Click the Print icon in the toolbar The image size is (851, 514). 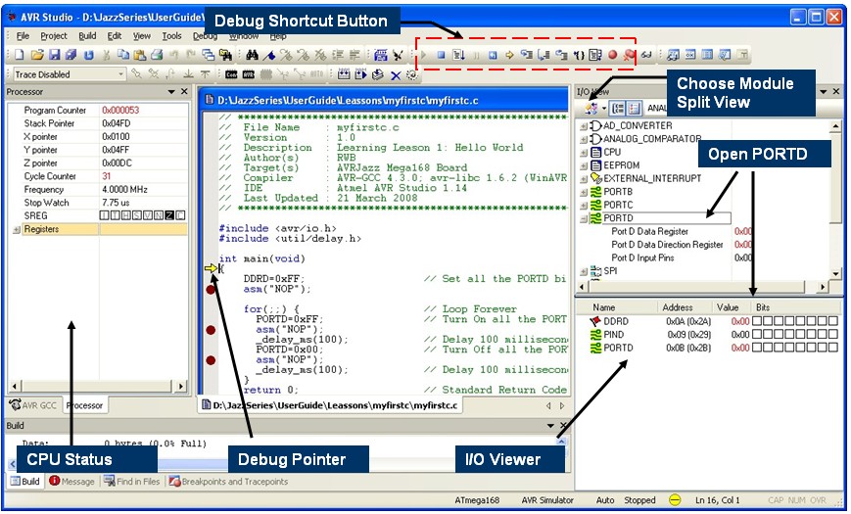click(158, 55)
